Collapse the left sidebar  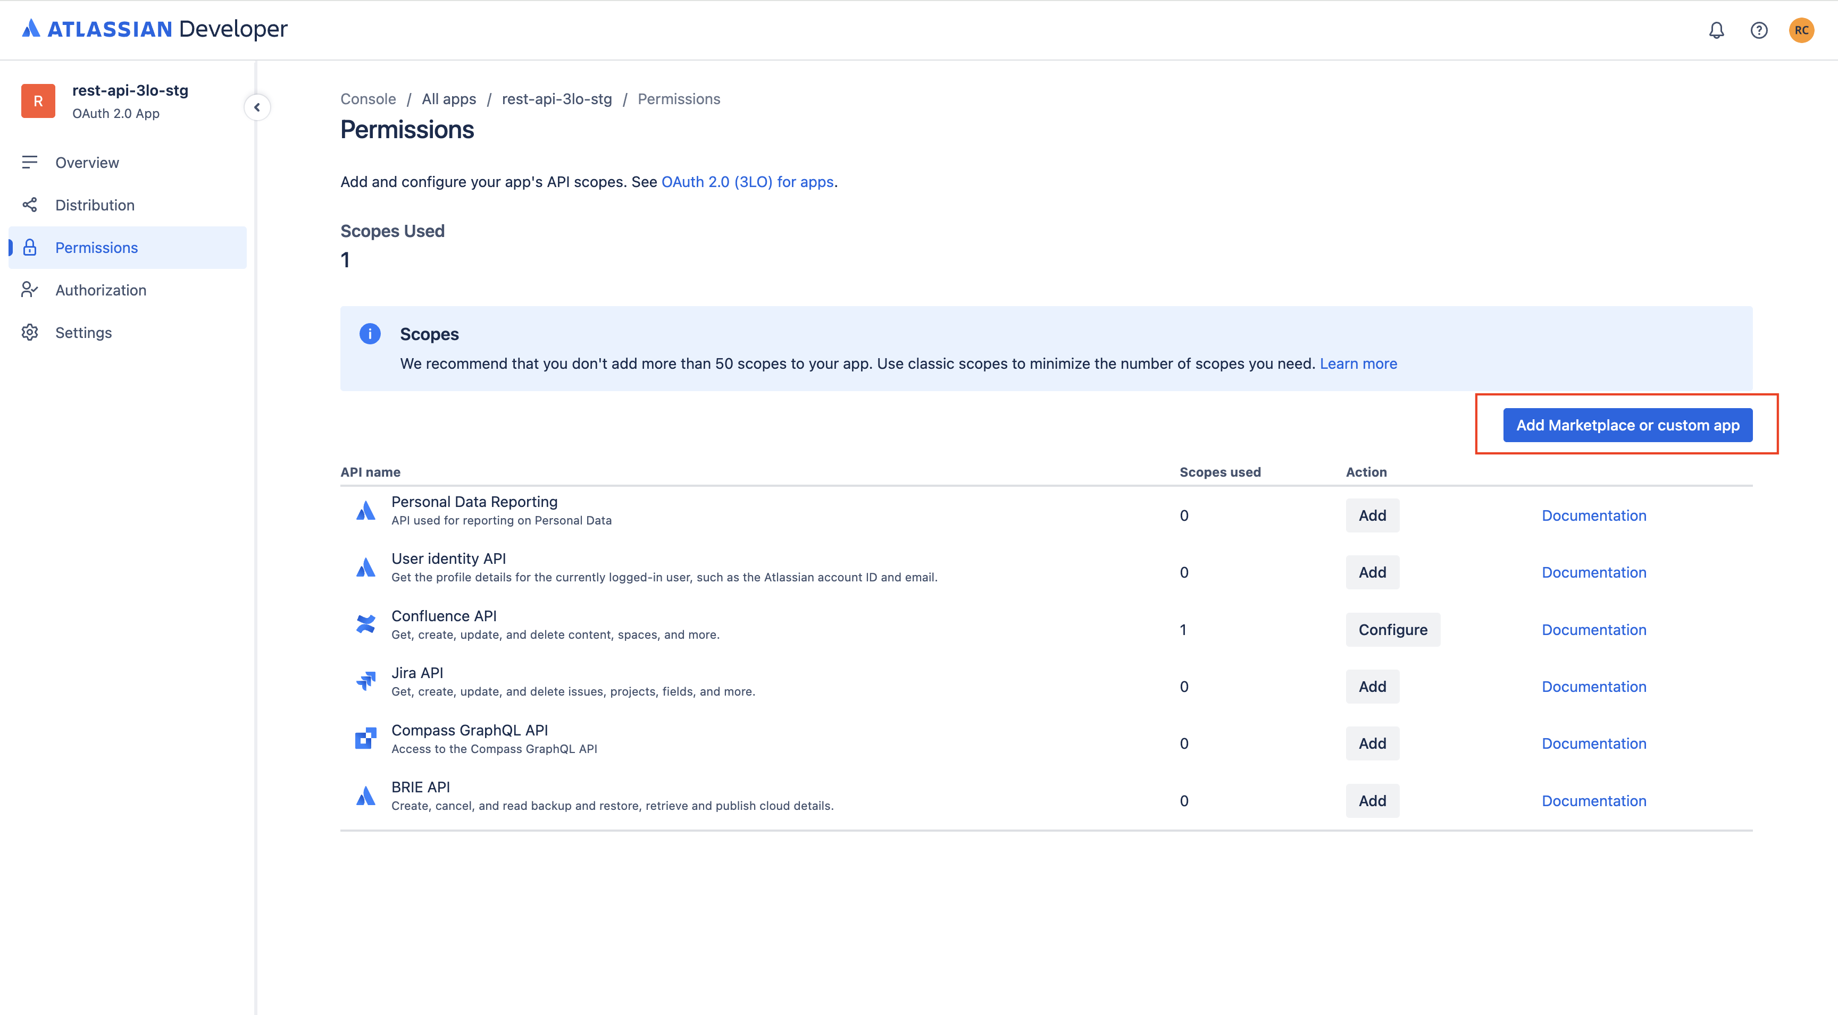(257, 107)
